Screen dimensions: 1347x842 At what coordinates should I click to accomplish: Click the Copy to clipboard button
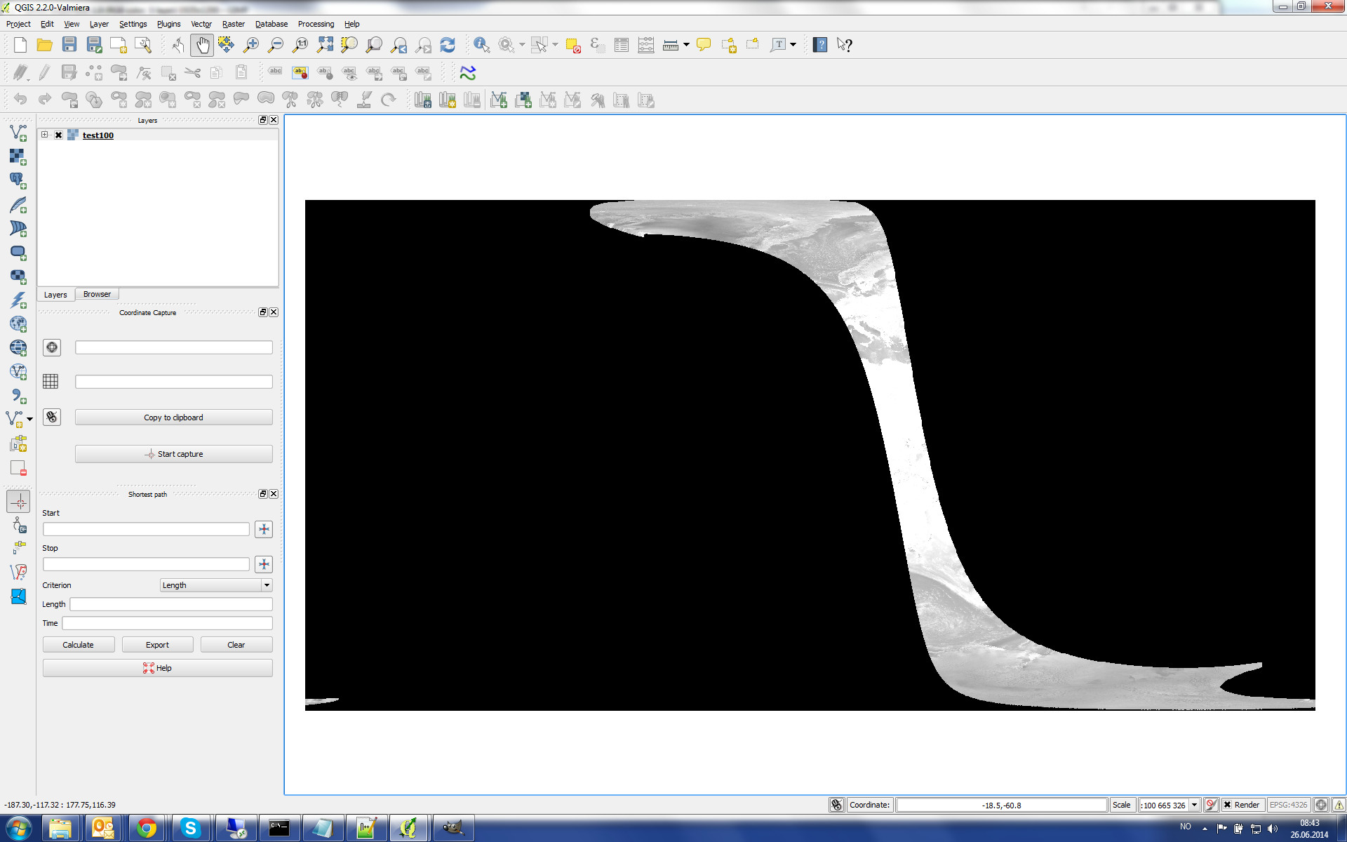[x=174, y=417]
